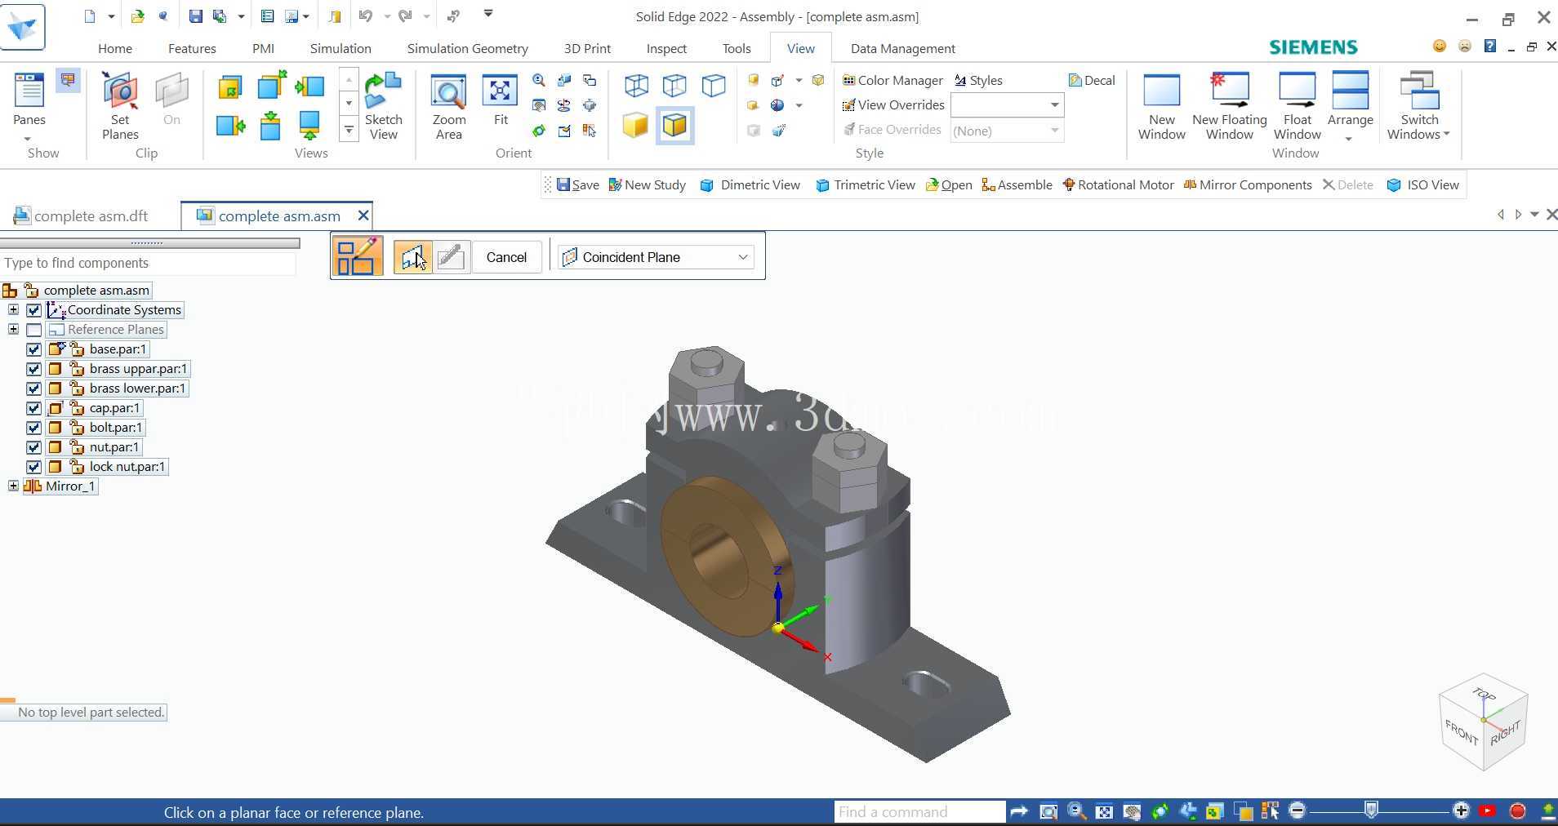Hide the brass lower.par:1 part
The image size is (1558, 826).
(x=33, y=389)
